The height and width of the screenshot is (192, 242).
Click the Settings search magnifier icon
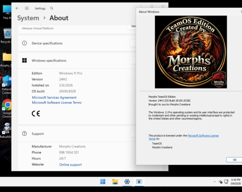52,8
